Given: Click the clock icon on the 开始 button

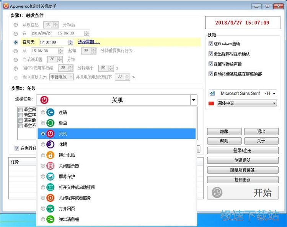Looking at the screenshot, I should (217, 192).
